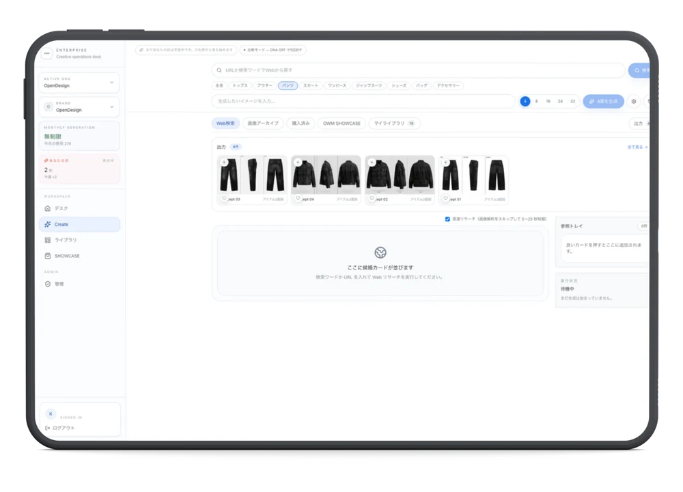Screen dimensions: 683x492
Task: Click the SHOWCASE bag icon in sidebar
Action: point(48,256)
